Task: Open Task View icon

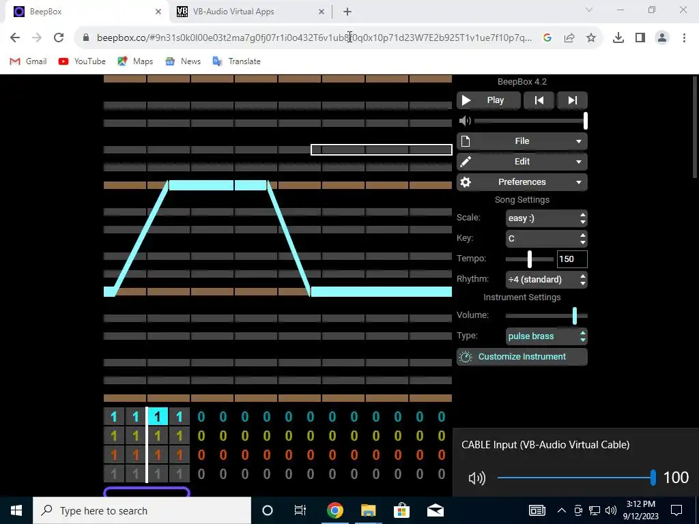Action: coord(300,510)
